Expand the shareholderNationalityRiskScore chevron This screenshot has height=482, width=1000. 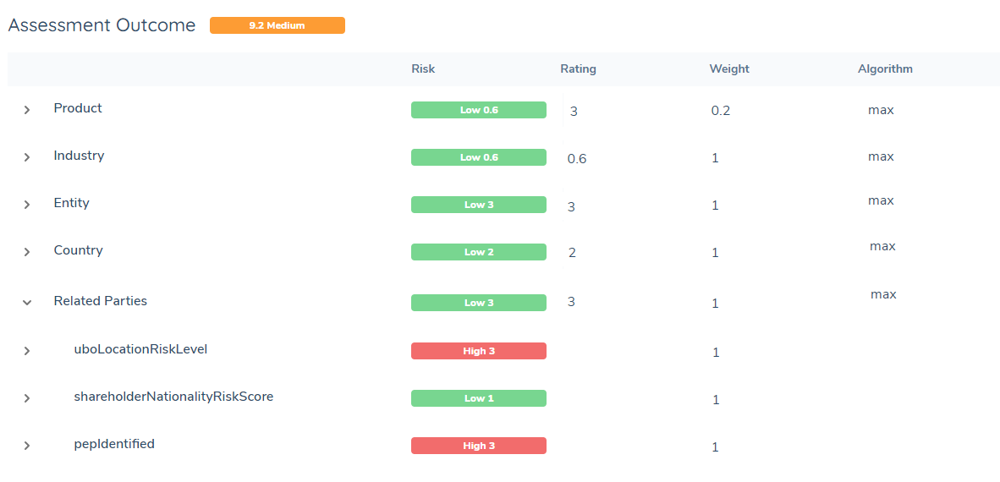pos(27,398)
